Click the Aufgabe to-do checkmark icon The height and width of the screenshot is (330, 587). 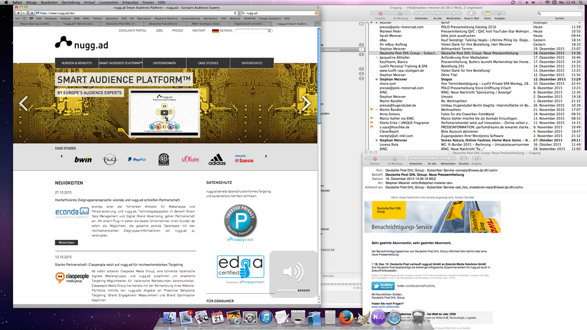(x=499, y=14)
